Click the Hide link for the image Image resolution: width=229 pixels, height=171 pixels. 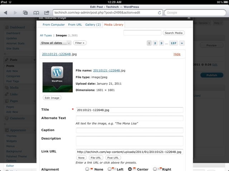(177, 54)
